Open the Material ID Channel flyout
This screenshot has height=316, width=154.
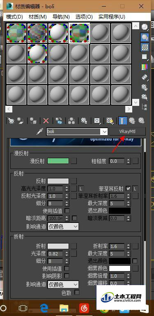97,121
